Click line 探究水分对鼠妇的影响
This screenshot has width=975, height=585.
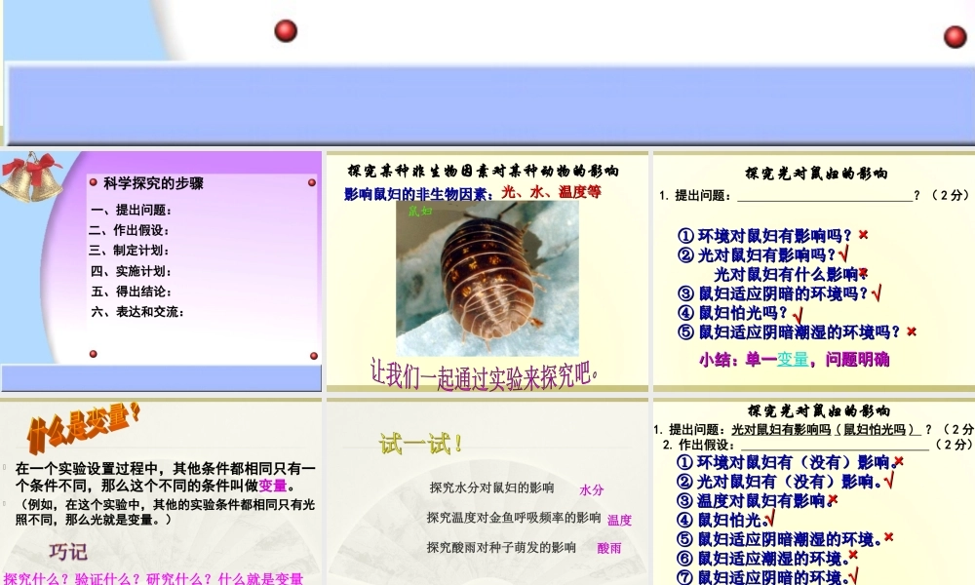[491, 488]
